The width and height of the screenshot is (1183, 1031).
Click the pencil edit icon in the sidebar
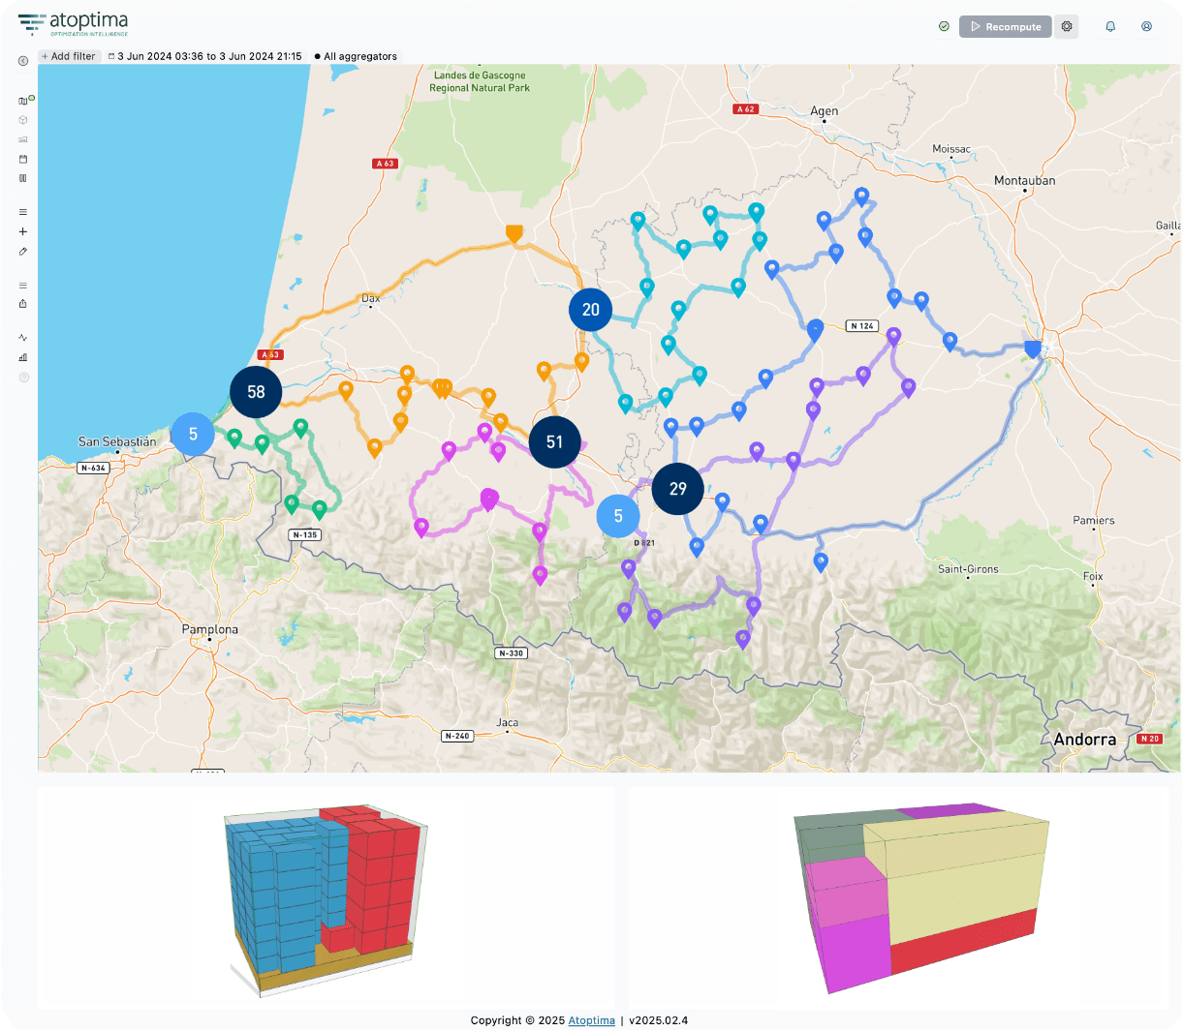pyautogui.click(x=23, y=252)
